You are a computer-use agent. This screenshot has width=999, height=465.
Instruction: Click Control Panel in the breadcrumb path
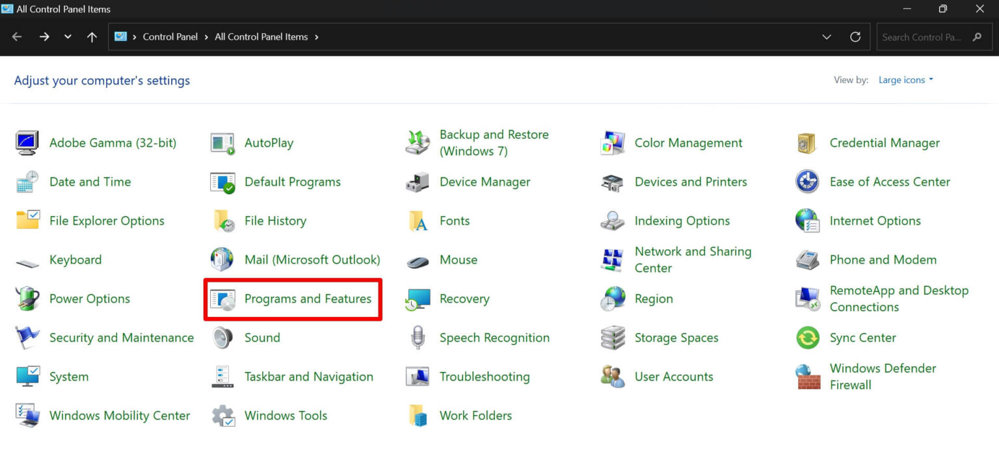pyautogui.click(x=170, y=37)
